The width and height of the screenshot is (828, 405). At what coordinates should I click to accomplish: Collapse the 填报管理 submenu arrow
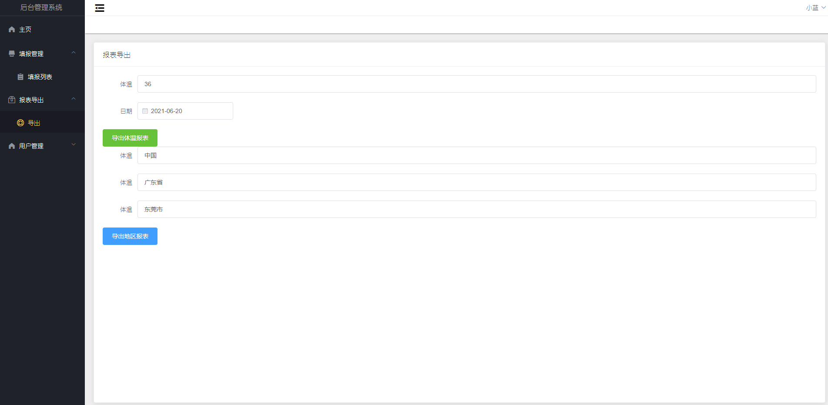74,53
